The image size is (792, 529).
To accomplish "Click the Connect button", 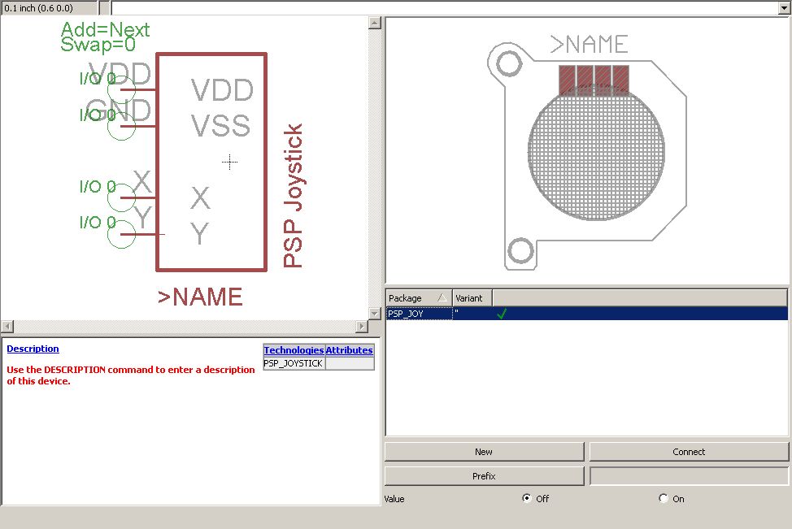I will point(689,452).
